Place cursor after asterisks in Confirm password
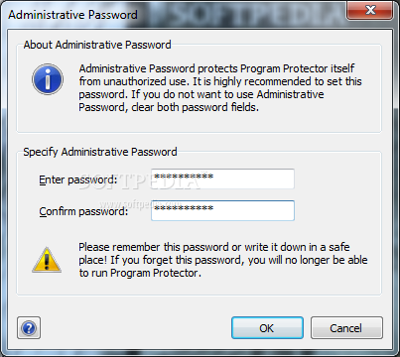 (x=214, y=210)
